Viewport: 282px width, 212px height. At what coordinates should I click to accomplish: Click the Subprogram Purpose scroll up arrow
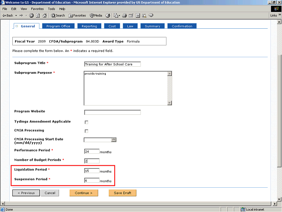coord(169,74)
